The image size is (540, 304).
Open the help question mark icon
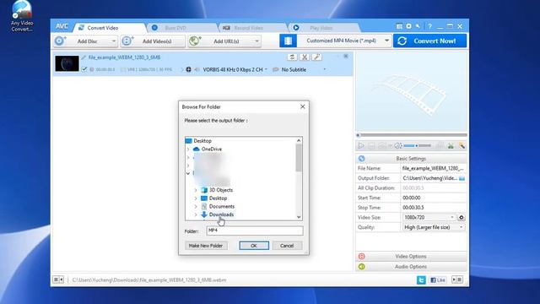point(429,26)
